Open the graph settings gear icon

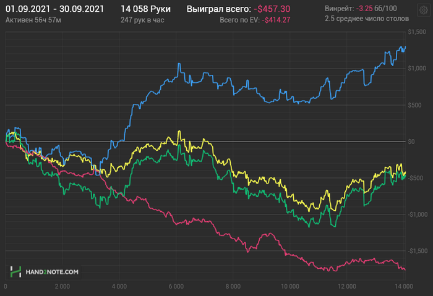pos(423,11)
